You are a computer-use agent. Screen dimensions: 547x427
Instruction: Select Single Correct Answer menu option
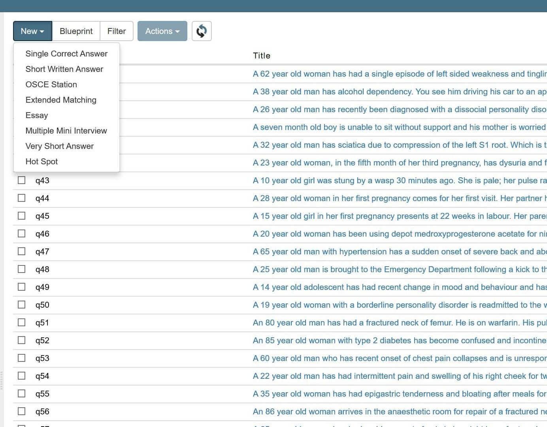(x=66, y=54)
